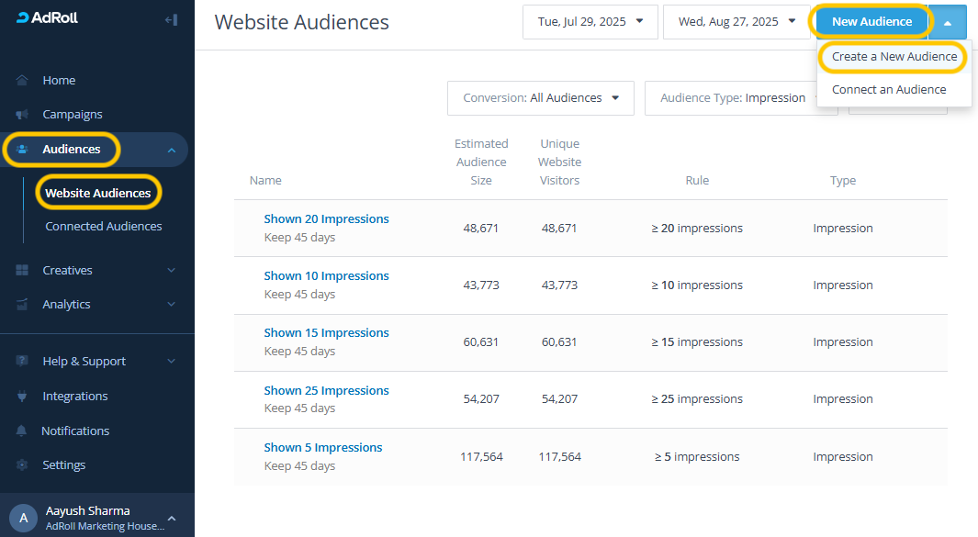Click the AdRoll logo

(48, 18)
